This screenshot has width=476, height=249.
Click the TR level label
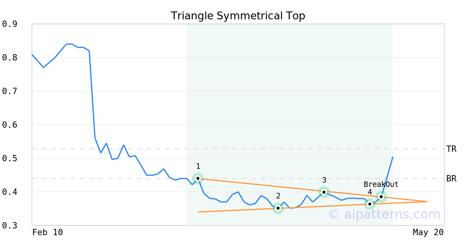click(451, 149)
